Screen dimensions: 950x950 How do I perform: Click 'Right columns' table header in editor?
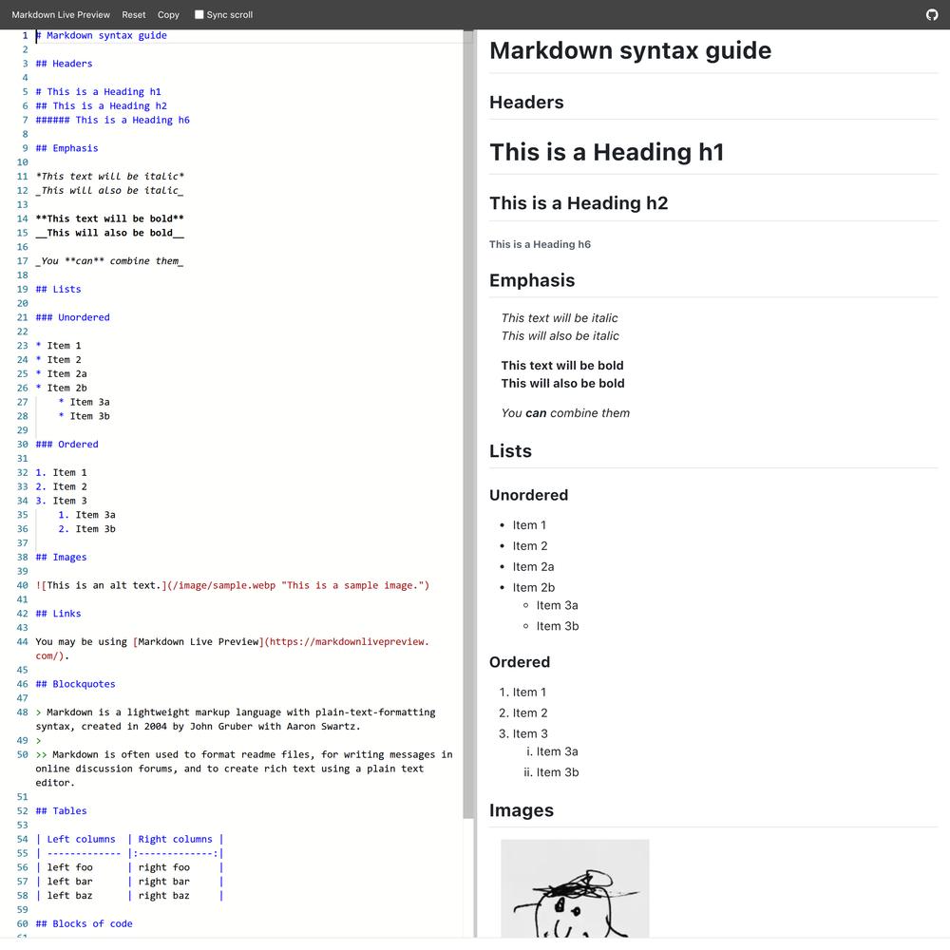[175, 839]
